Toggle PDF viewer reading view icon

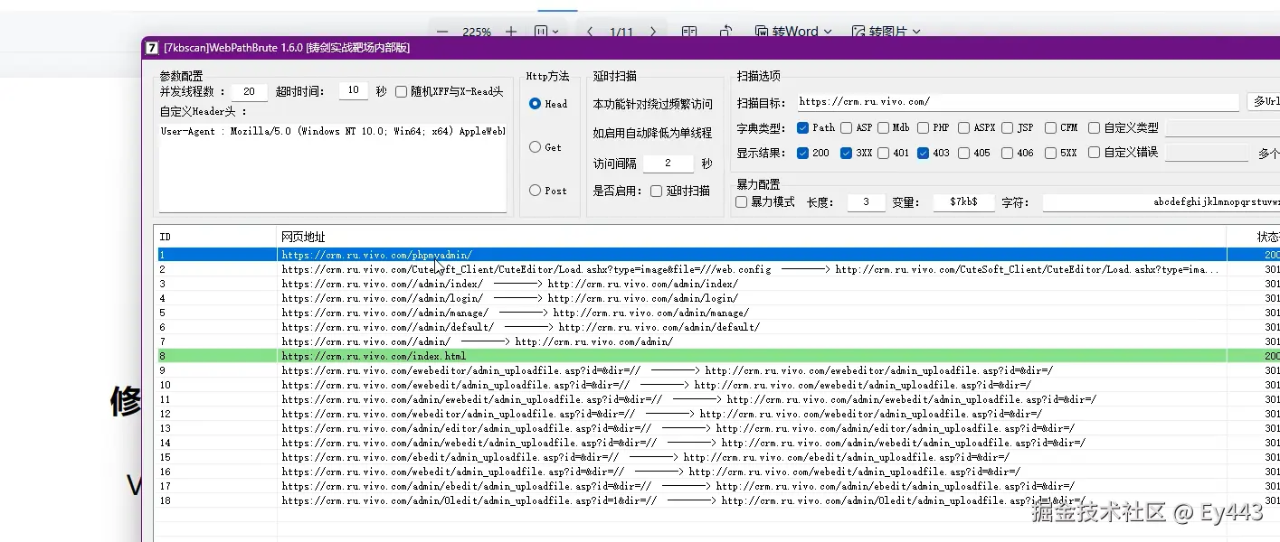point(689,32)
